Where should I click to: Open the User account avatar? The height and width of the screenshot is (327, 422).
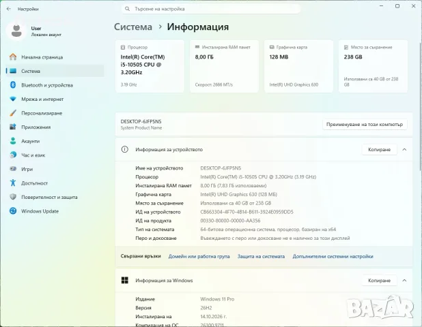16,31
